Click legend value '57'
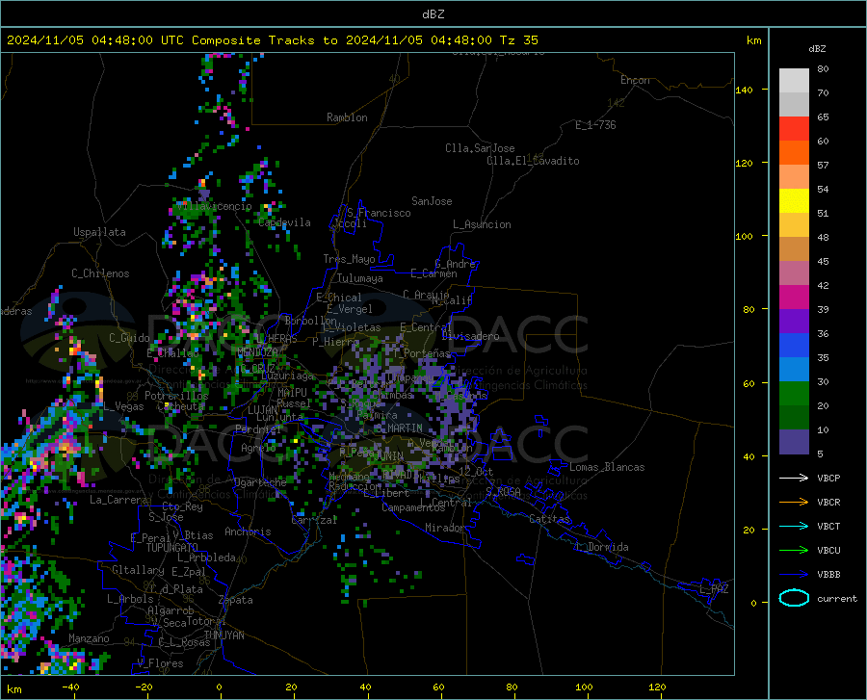The width and height of the screenshot is (867, 700). coord(823,166)
